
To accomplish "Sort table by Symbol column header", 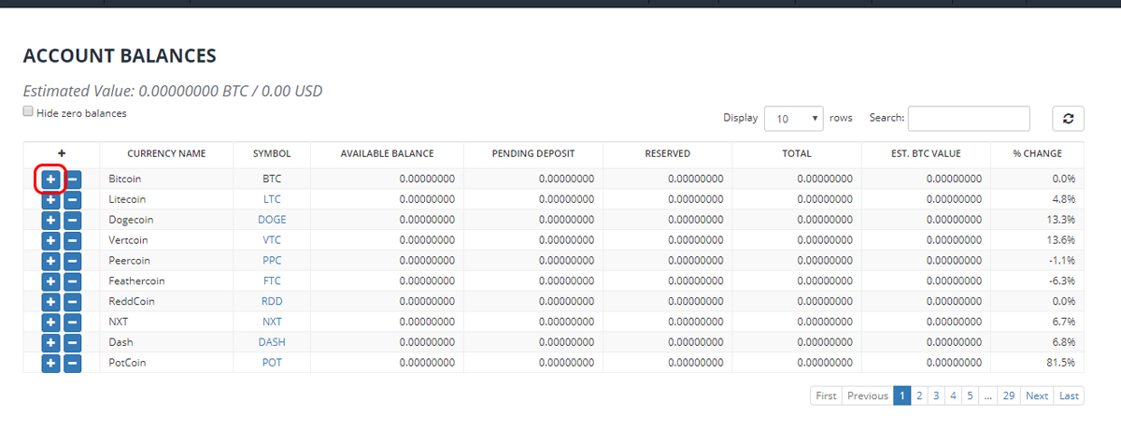I will tap(272, 153).
